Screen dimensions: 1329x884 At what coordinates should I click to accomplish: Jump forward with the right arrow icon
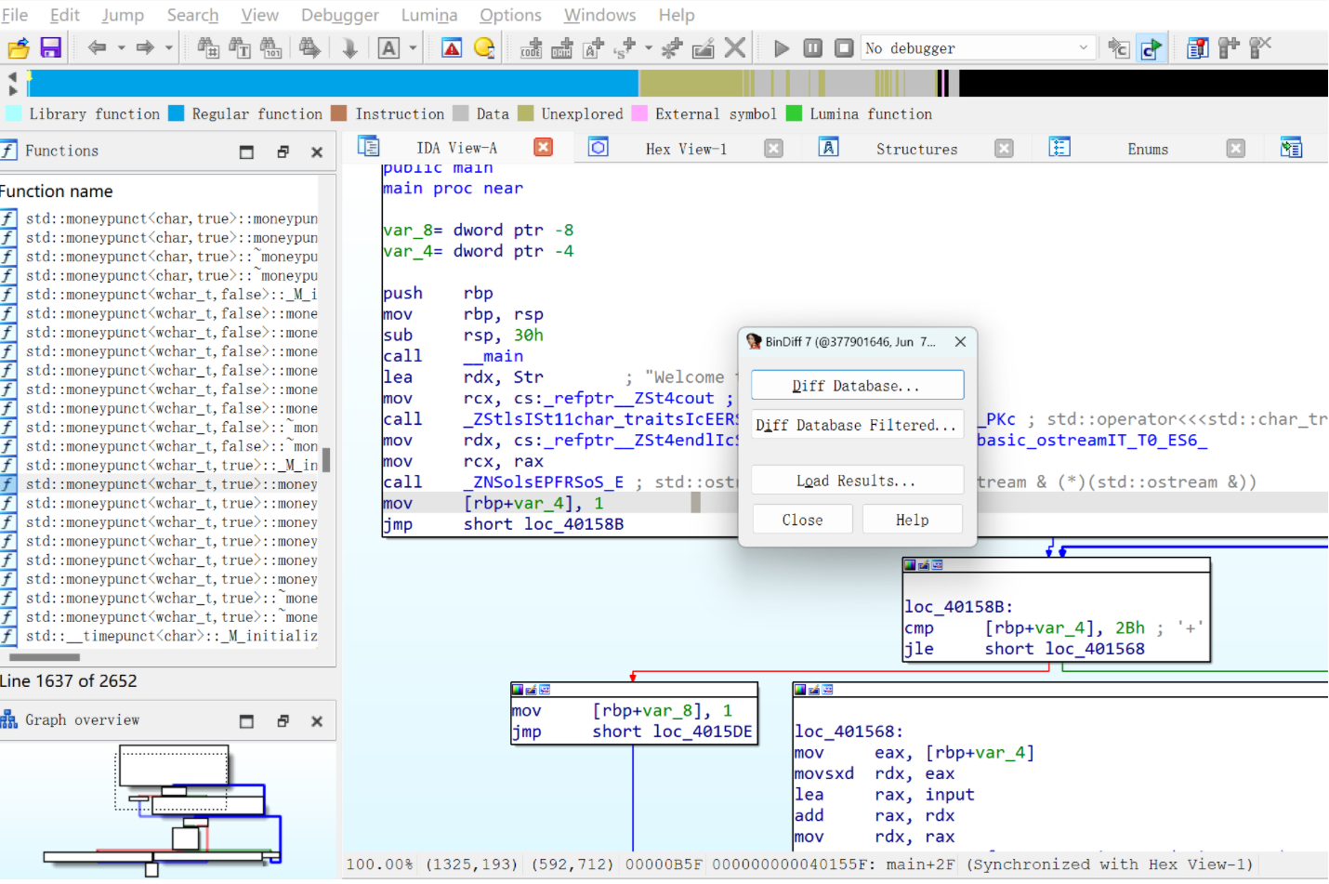145,47
